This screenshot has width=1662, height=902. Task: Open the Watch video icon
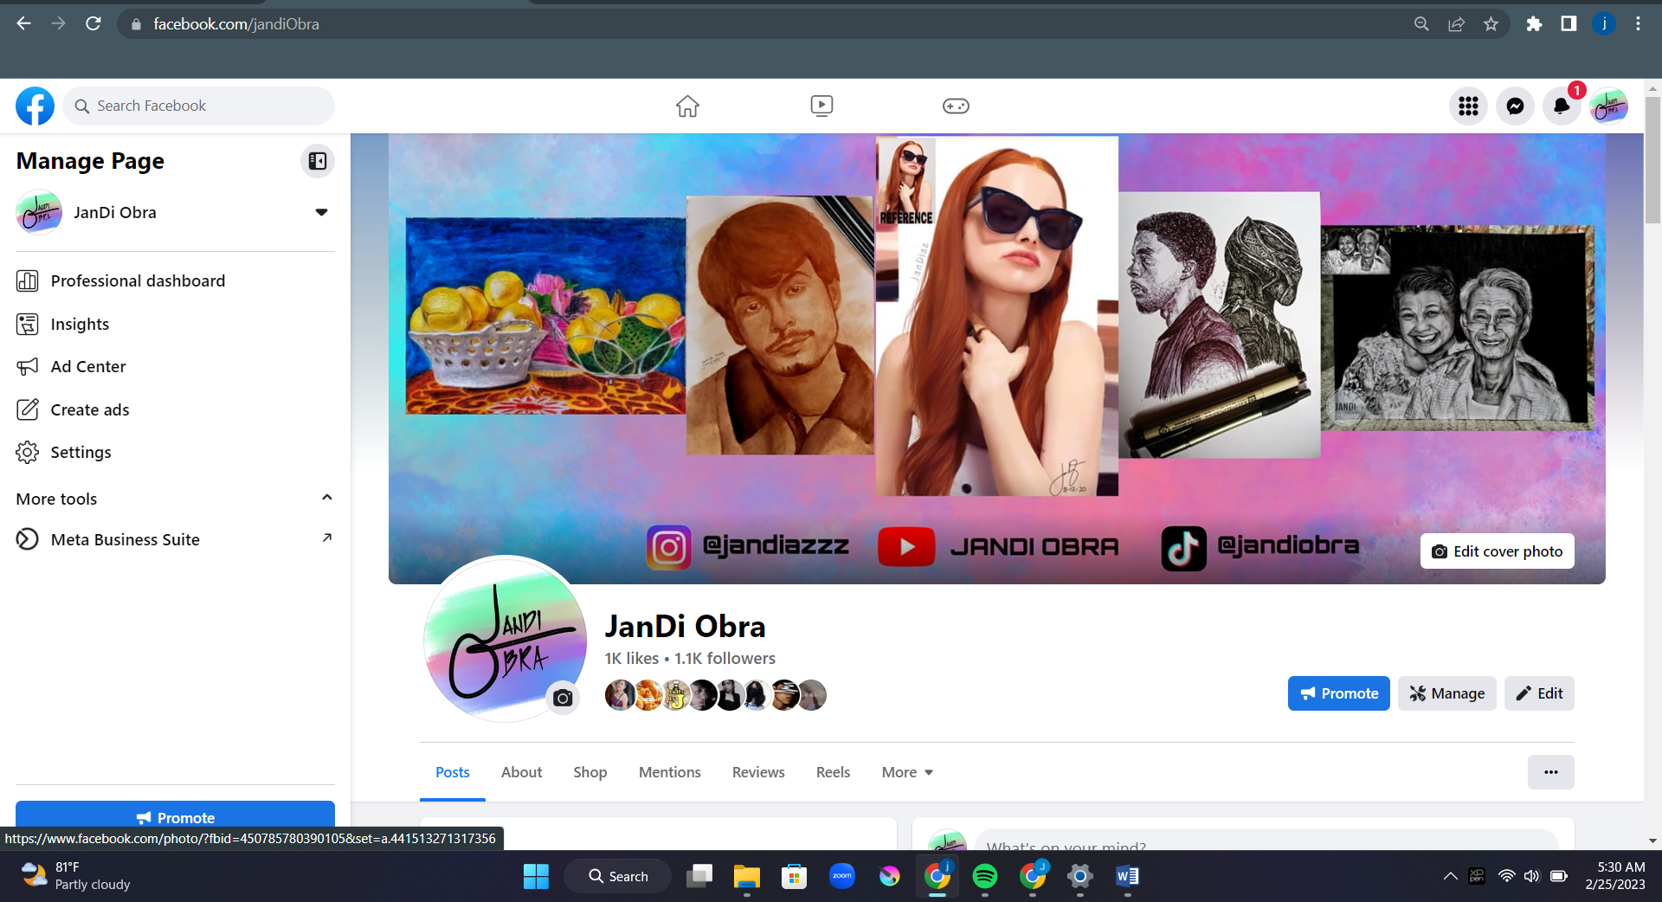[x=821, y=106]
